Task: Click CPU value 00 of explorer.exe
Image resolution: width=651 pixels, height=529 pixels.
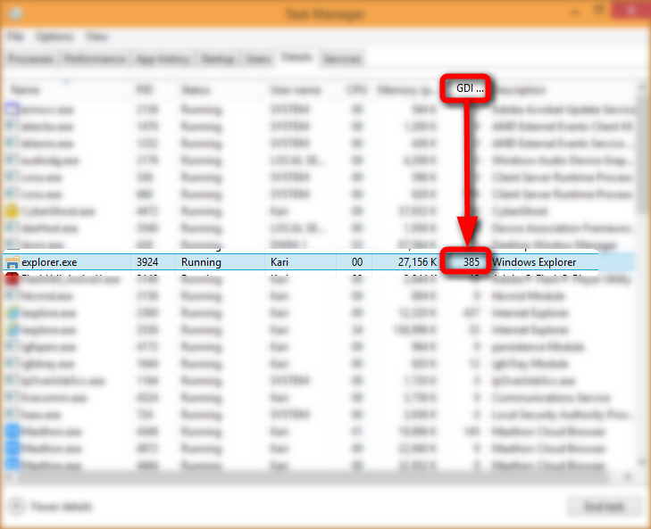Action: pyautogui.click(x=357, y=262)
